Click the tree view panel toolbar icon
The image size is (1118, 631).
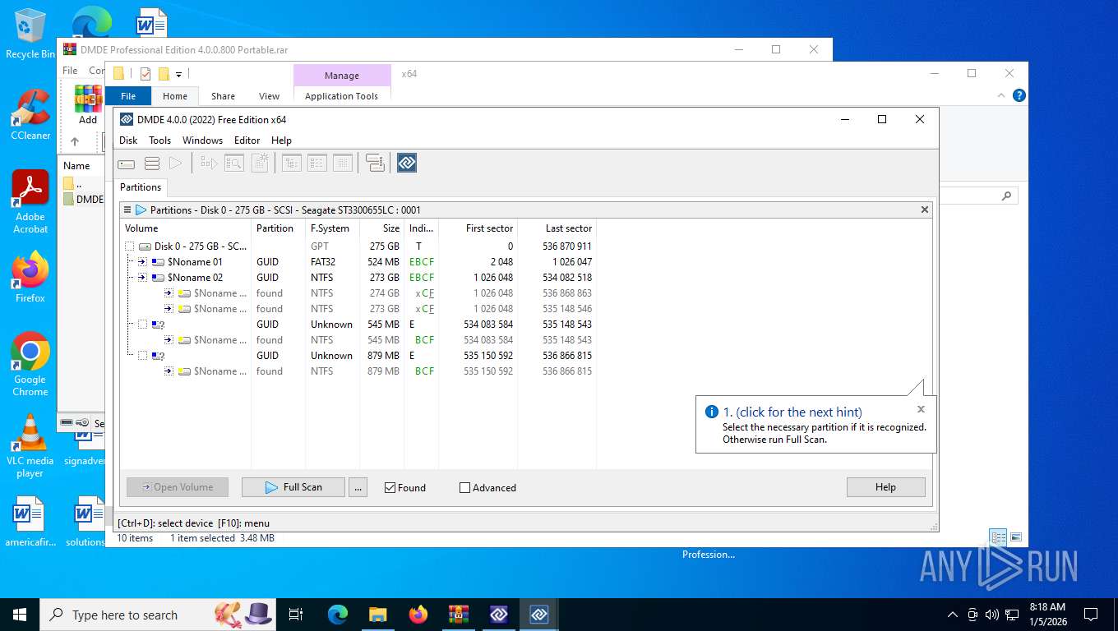pos(292,164)
